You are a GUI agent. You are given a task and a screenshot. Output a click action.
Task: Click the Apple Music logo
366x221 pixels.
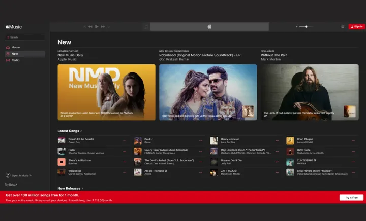point(14,27)
